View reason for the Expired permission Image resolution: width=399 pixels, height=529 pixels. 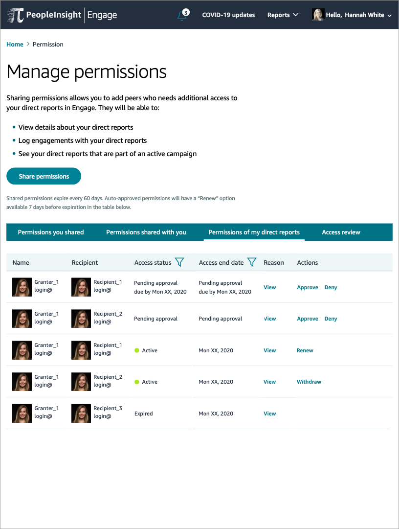[269, 414]
